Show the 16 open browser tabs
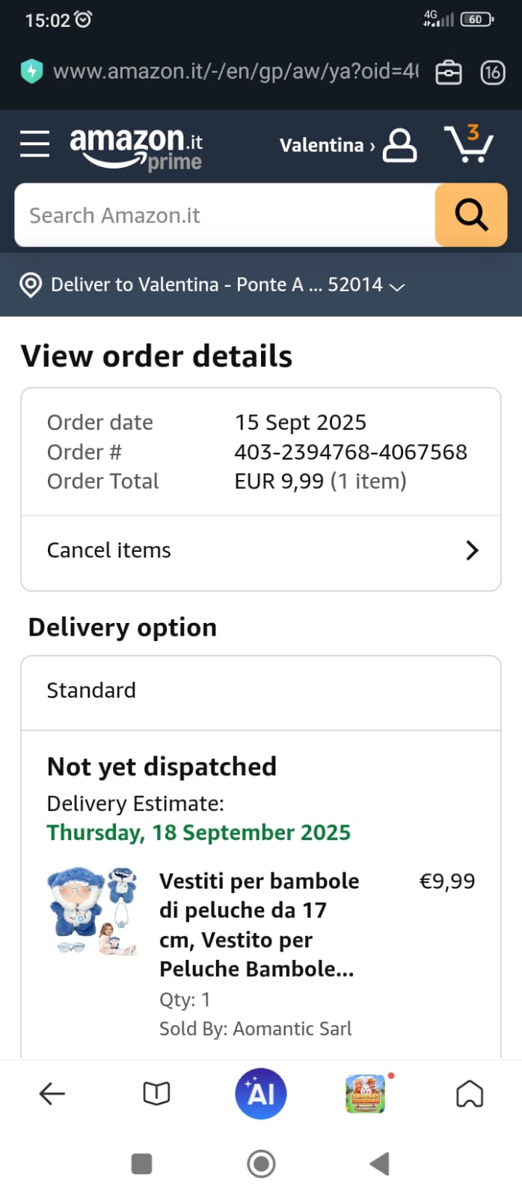The height and width of the screenshot is (1198, 522). (492, 73)
